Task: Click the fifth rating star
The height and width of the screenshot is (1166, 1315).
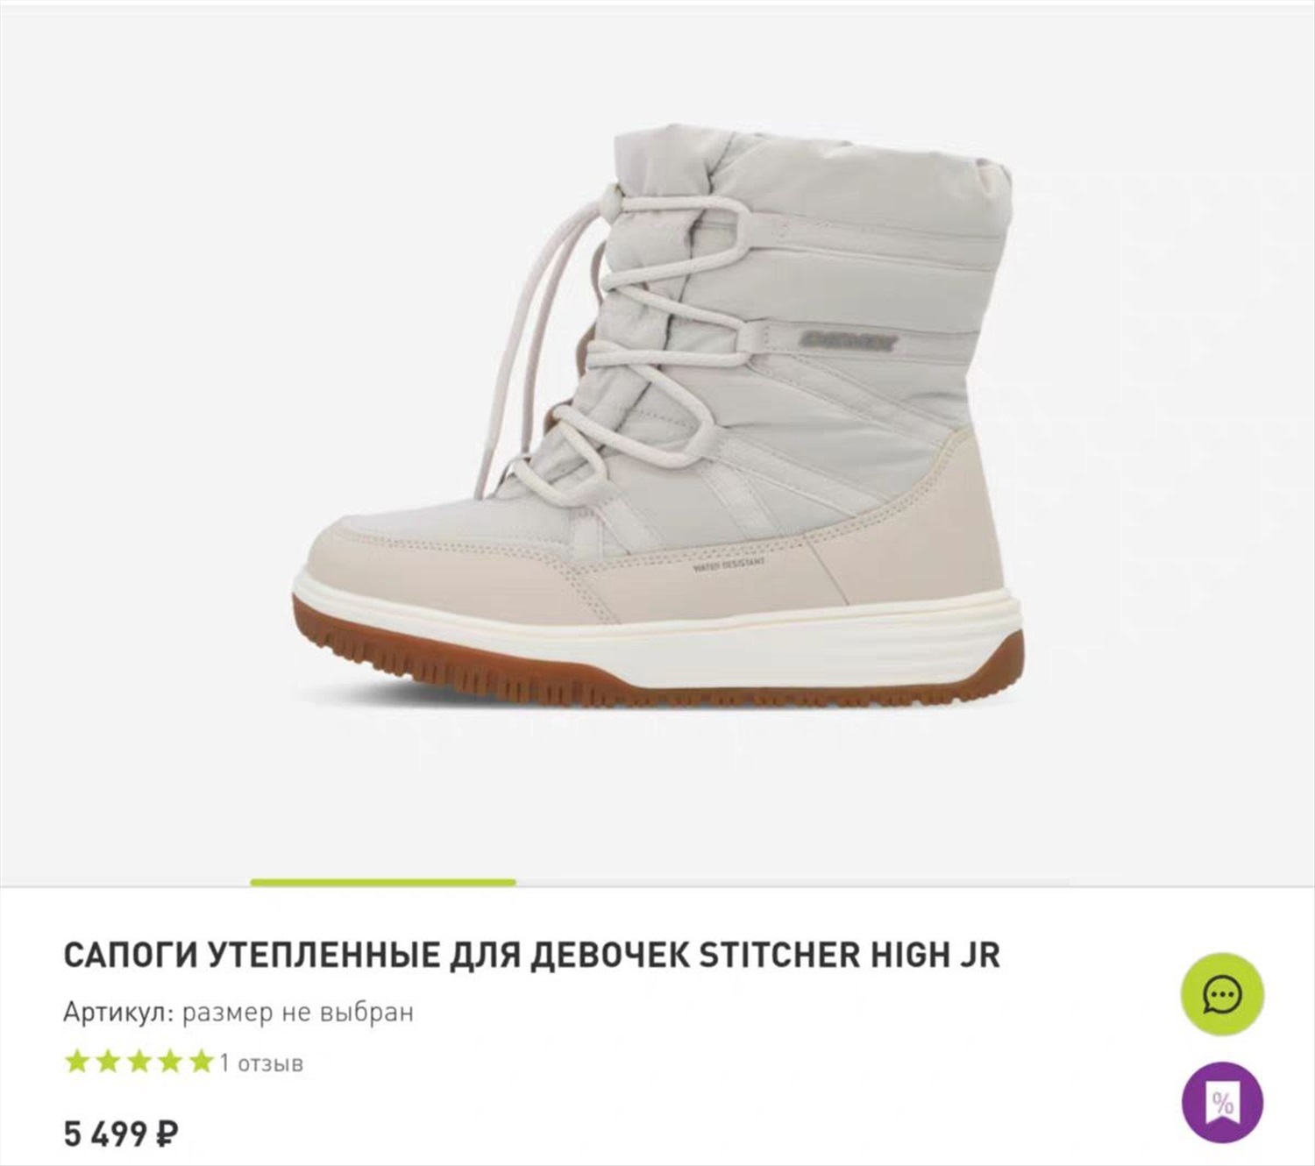Action: (201, 1062)
